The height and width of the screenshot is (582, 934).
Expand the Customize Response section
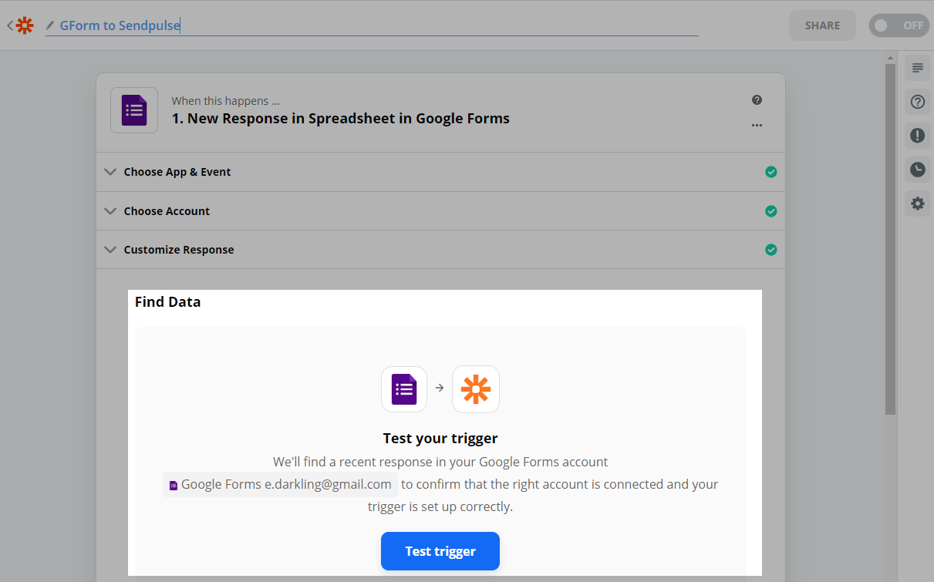pyautogui.click(x=179, y=250)
